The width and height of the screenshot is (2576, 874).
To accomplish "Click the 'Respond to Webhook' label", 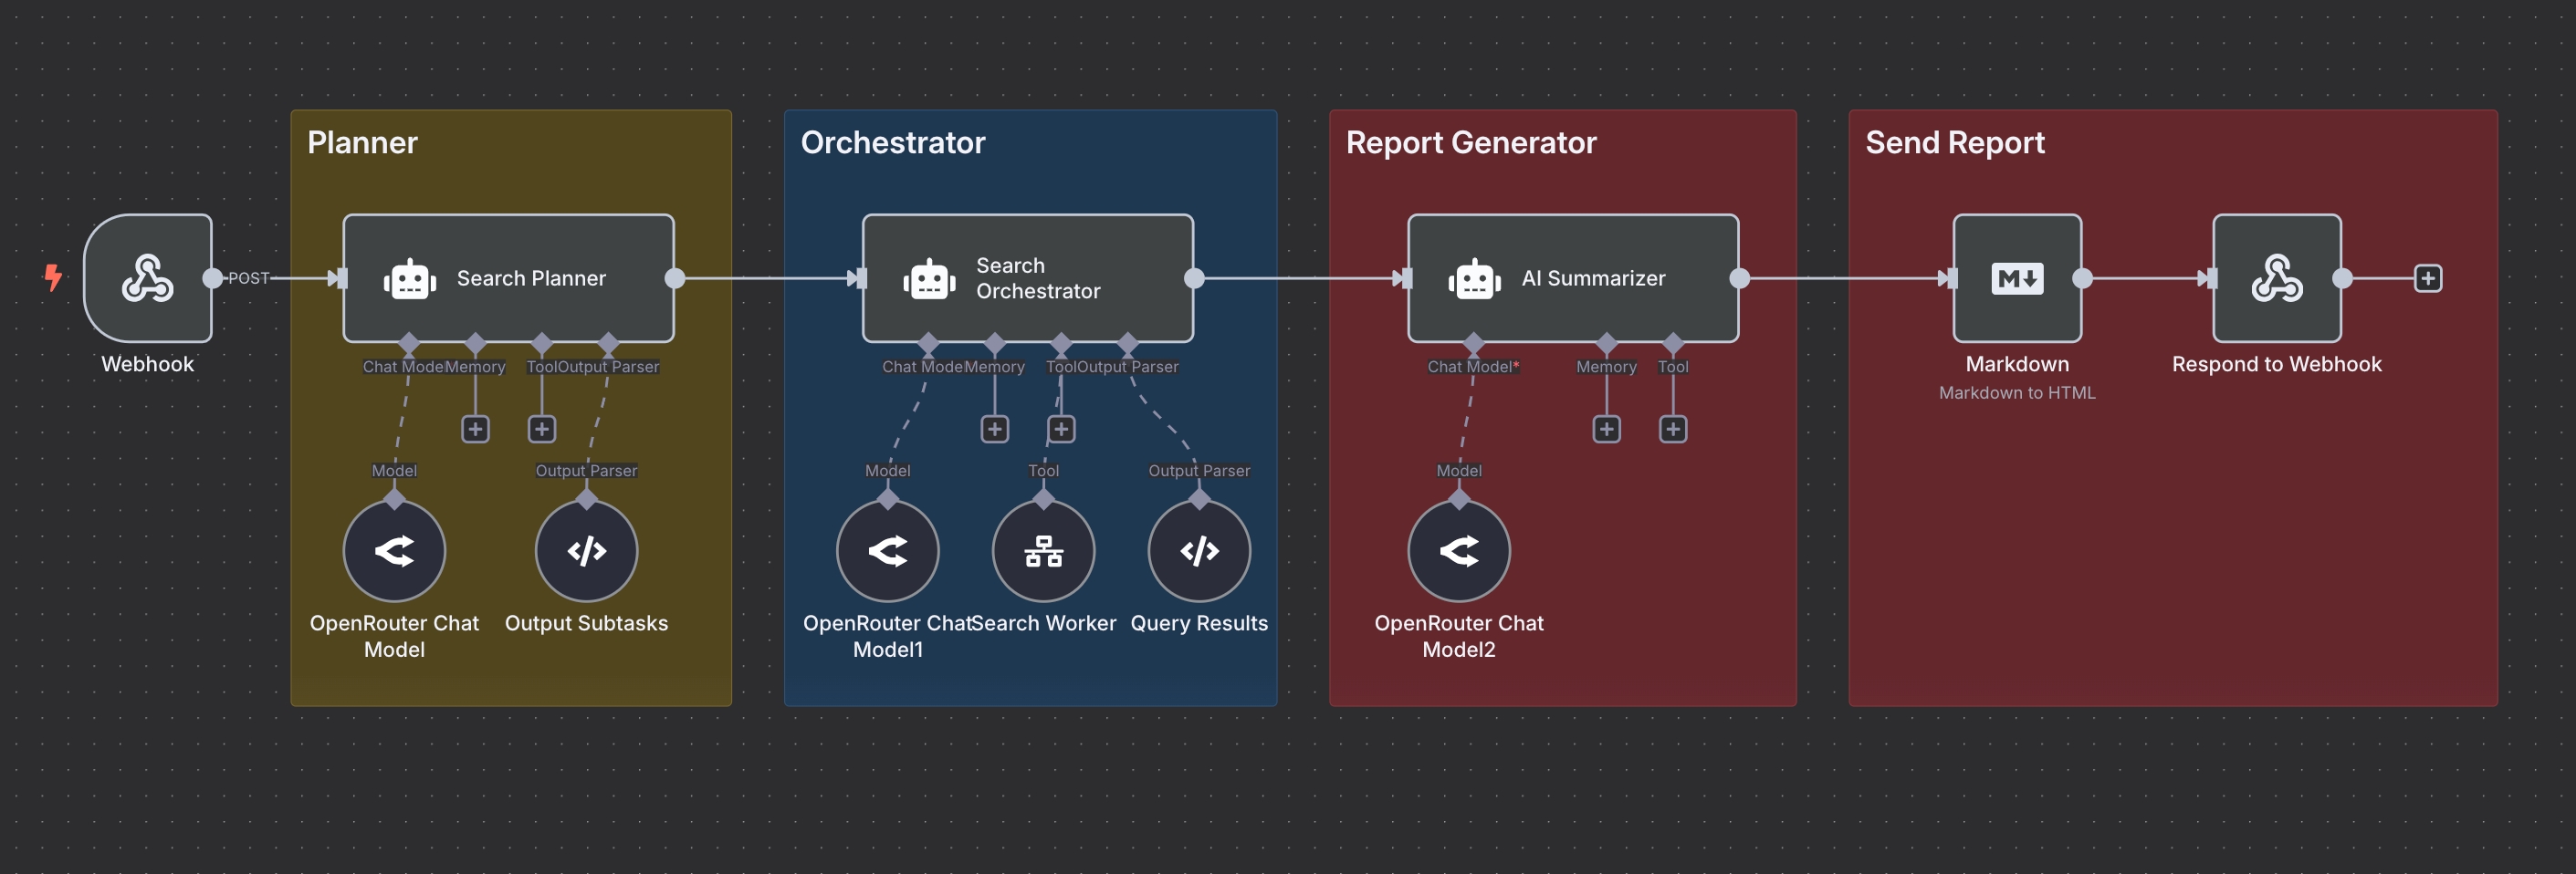I will tap(2277, 364).
